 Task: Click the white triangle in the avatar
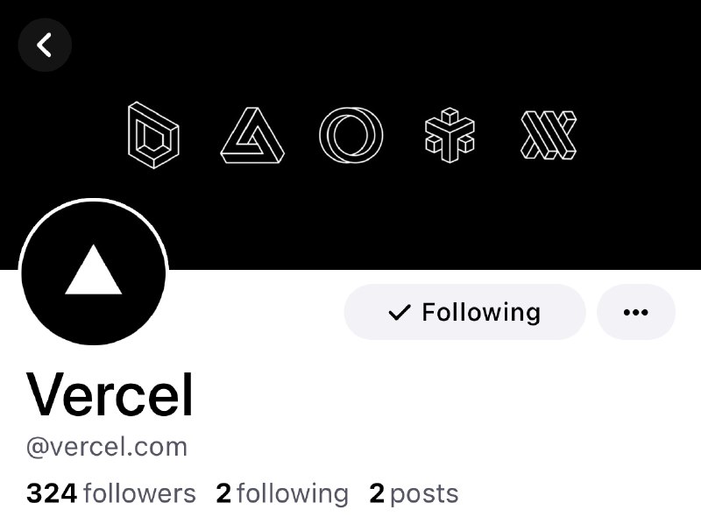tap(94, 270)
